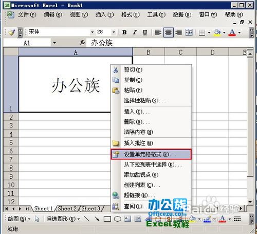Open the 插入(I) menu in menu bar
The height and width of the screenshot is (234, 257).
104,15
